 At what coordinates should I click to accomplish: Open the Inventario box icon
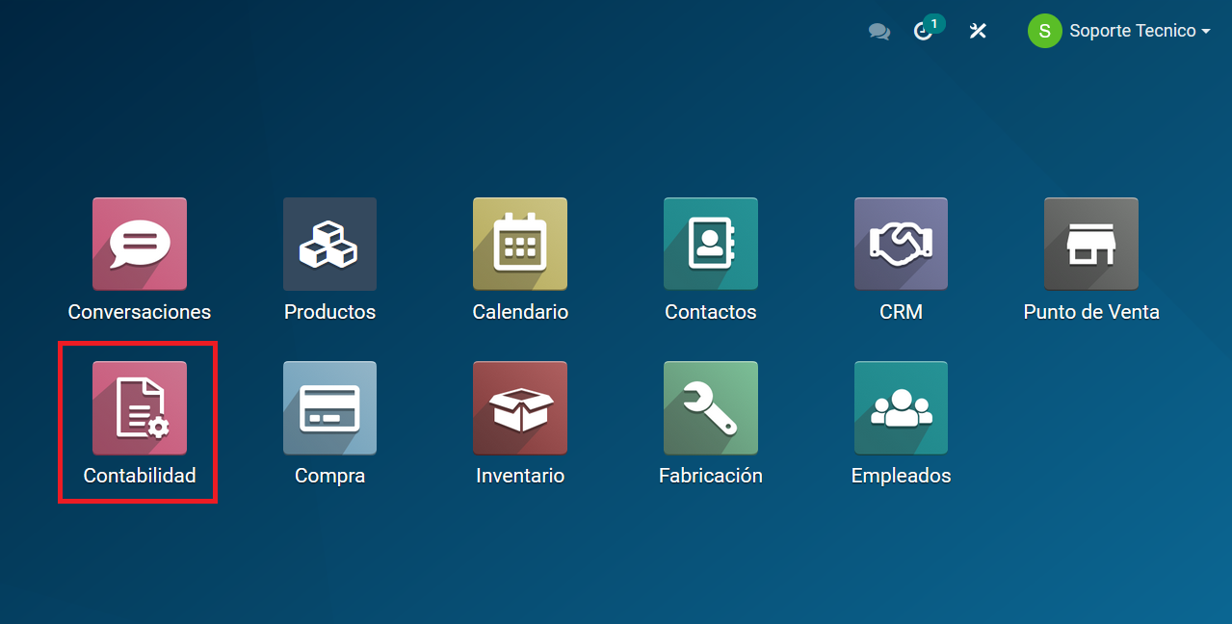click(x=520, y=408)
